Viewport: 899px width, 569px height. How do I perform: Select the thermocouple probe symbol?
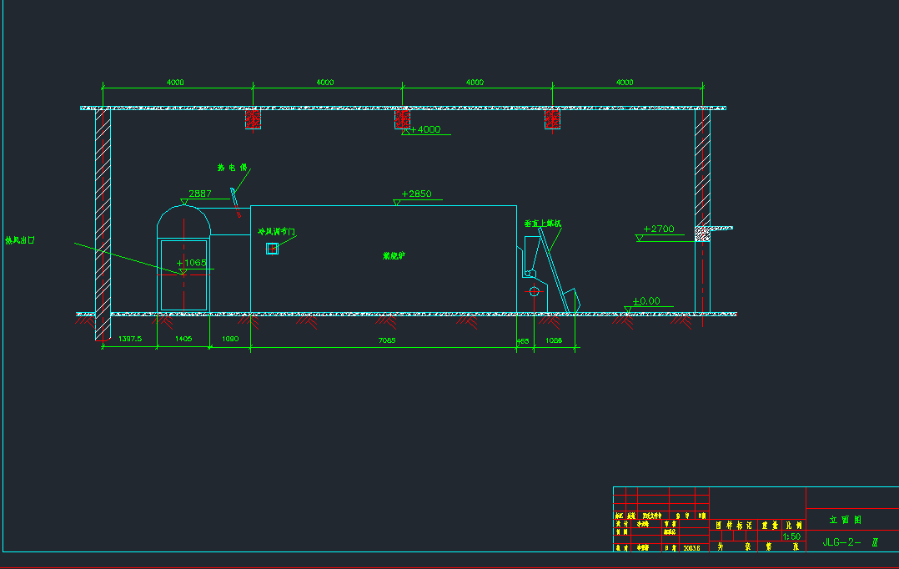click(235, 199)
